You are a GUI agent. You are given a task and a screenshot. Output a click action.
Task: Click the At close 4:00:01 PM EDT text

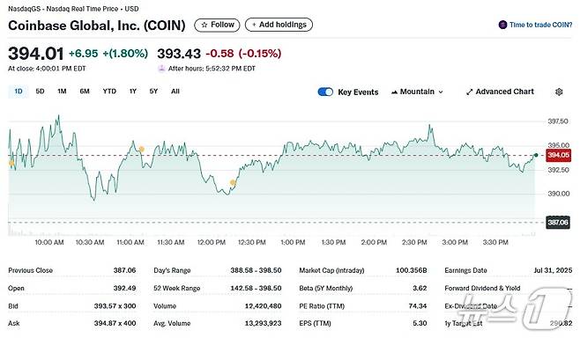click(47, 69)
